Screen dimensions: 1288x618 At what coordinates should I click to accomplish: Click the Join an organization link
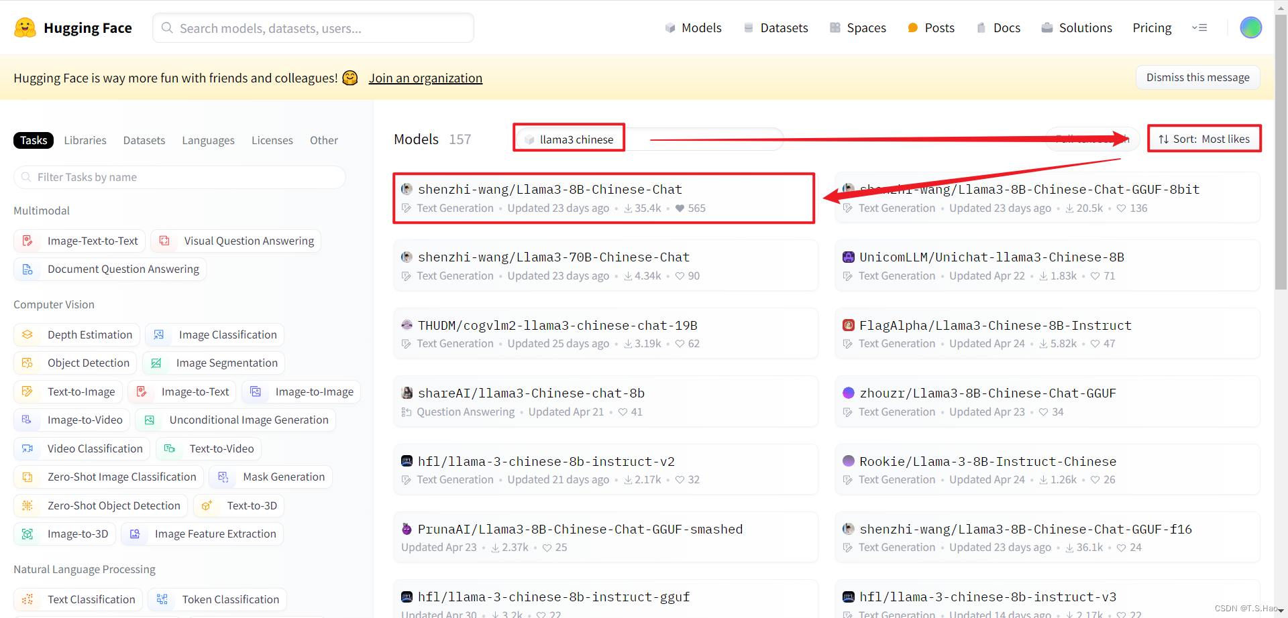[x=425, y=78]
